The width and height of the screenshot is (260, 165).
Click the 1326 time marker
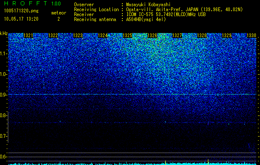tap(152, 35)
